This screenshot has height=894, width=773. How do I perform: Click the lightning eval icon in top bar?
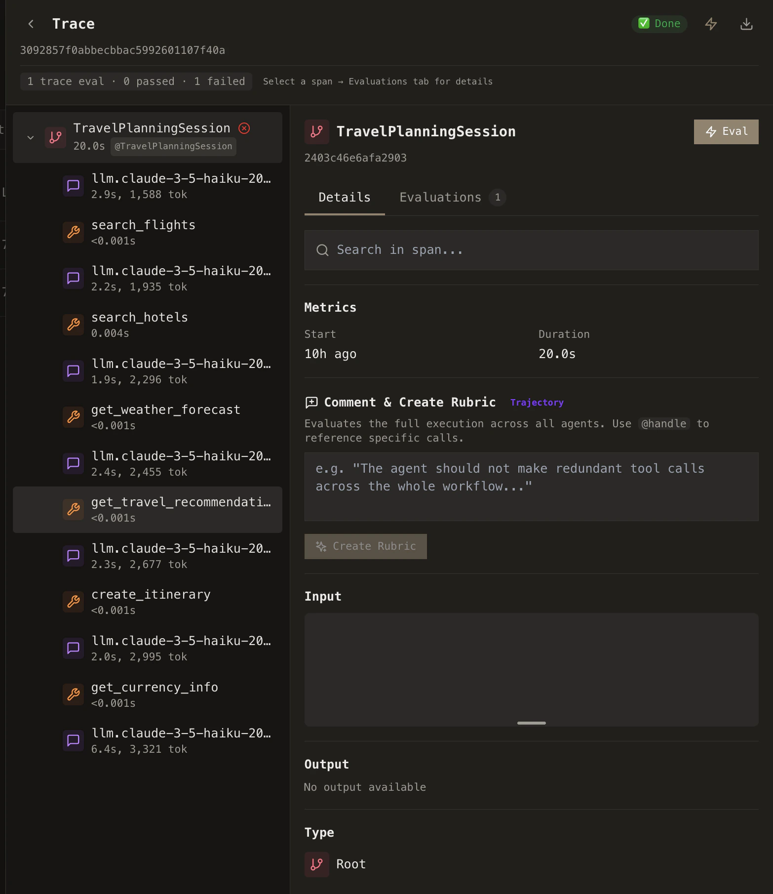711,24
